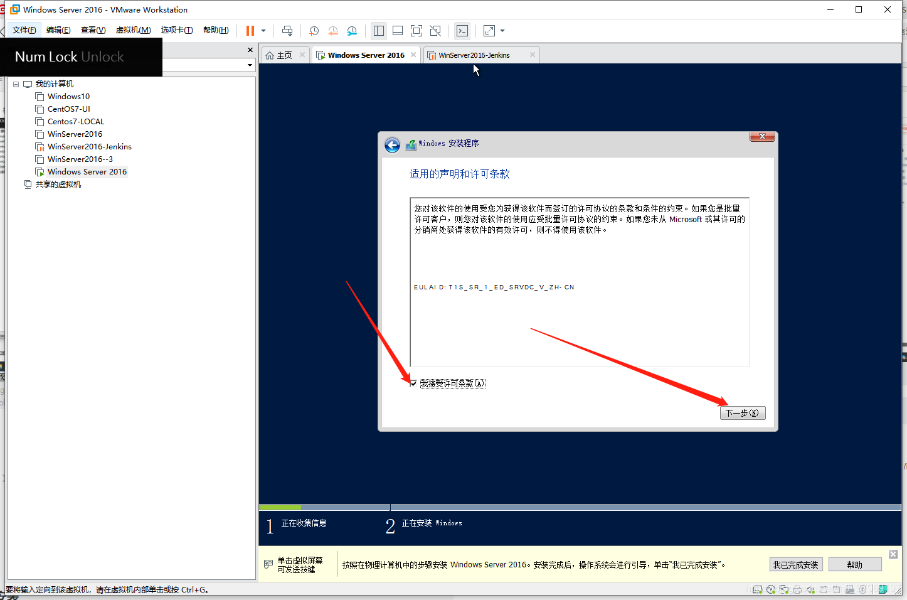The height and width of the screenshot is (600, 907).
Task: Close the WinServer2016-Jenkins tab
Action: (533, 55)
